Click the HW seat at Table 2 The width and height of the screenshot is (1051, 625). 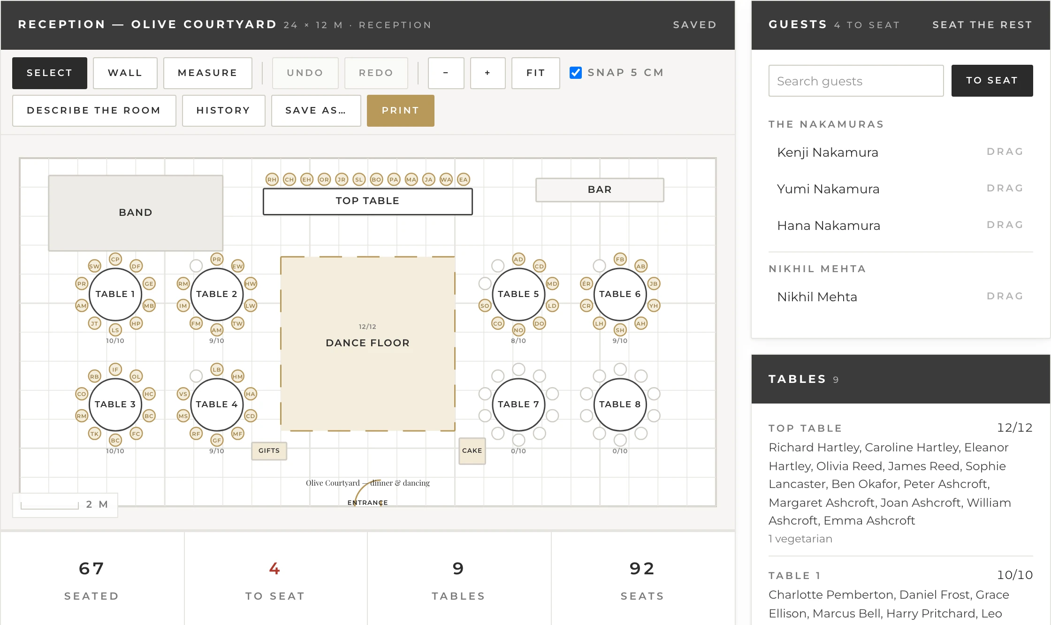click(x=251, y=283)
